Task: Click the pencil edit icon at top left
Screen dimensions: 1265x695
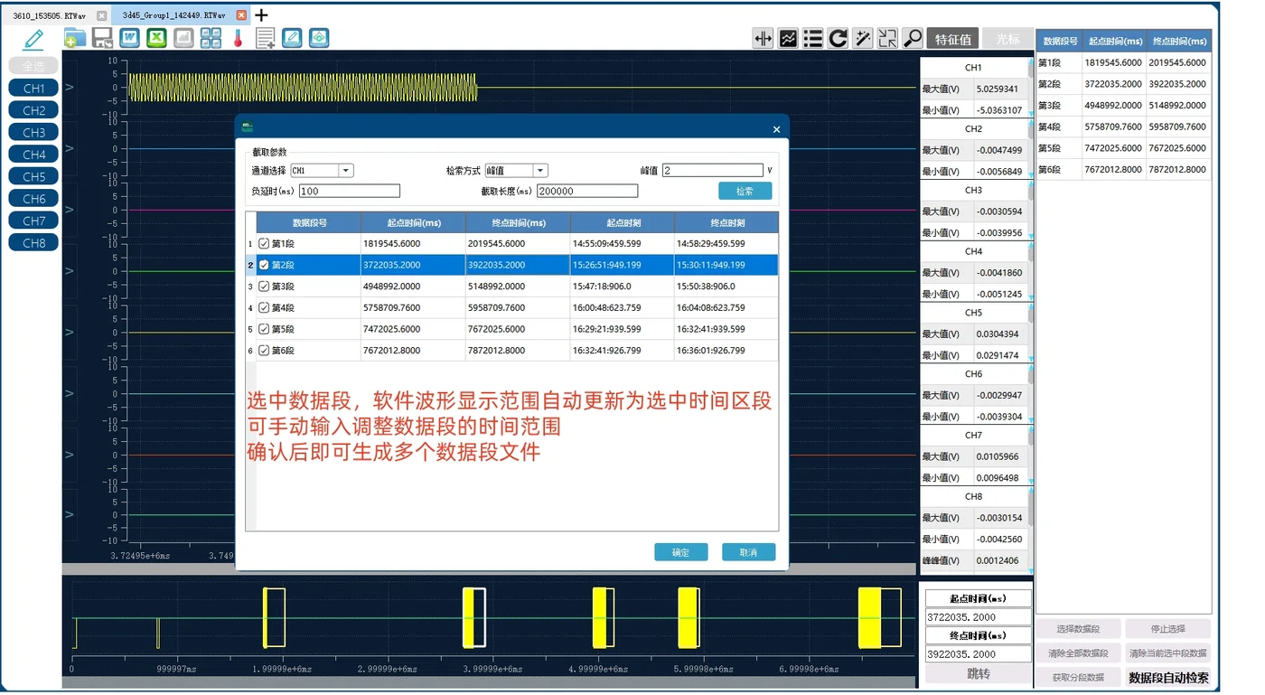Action: point(33,39)
